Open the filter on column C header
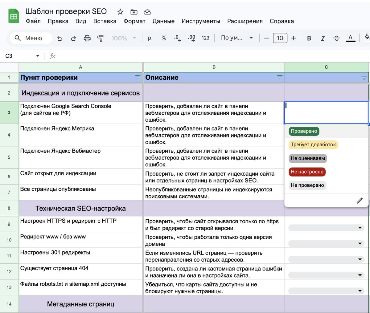This screenshot has width=370, height=313. coord(364,78)
